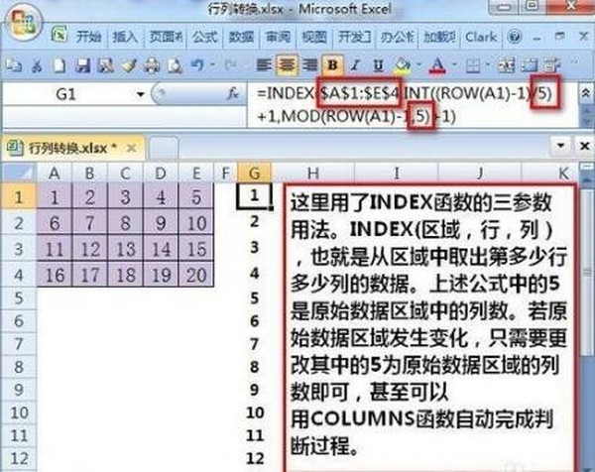Click the Redo arrow icon
595x472 pixels.
point(230,65)
